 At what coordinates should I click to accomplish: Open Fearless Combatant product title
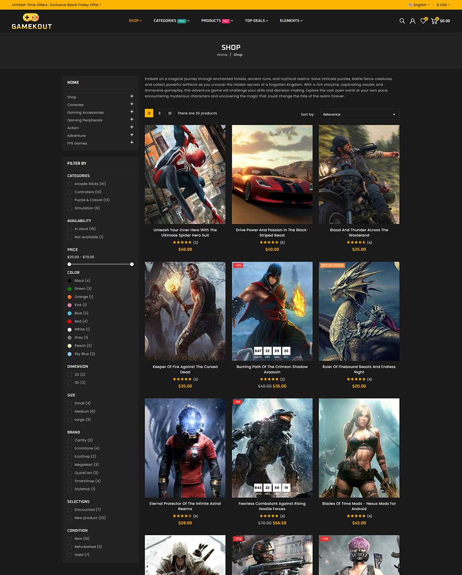click(x=272, y=506)
